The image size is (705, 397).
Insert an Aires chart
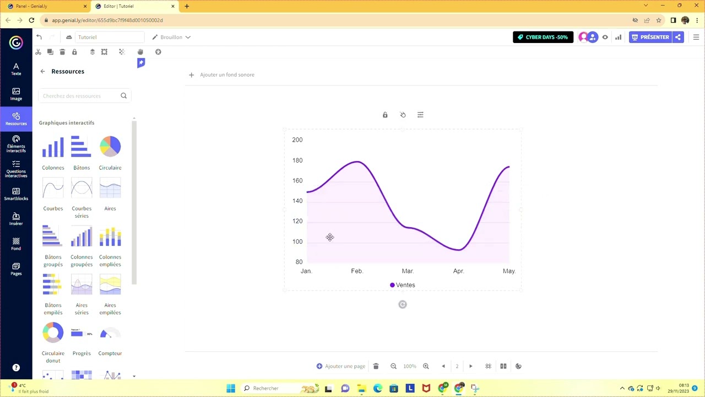[110, 195]
